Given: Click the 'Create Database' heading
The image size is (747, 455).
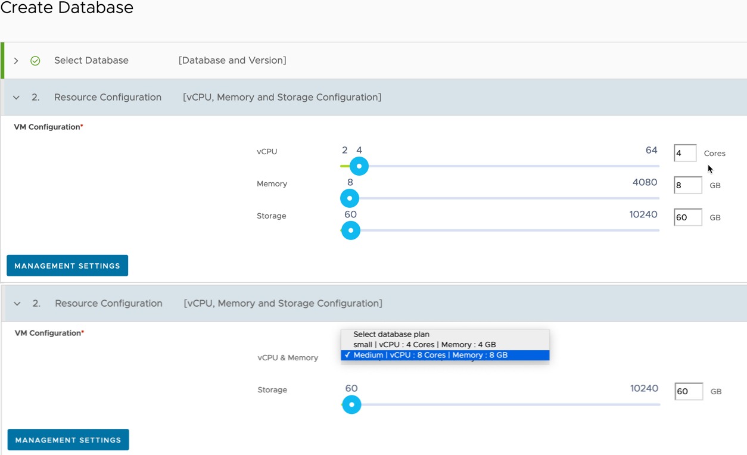Looking at the screenshot, I should 67,8.
